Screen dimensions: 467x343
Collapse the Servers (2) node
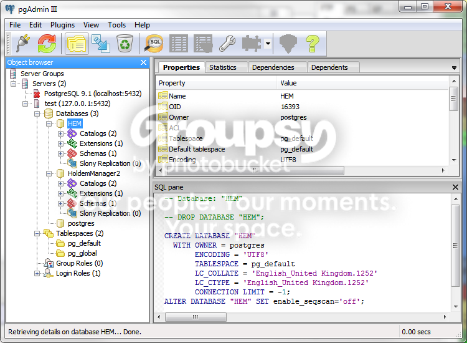click(x=14, y=84)
